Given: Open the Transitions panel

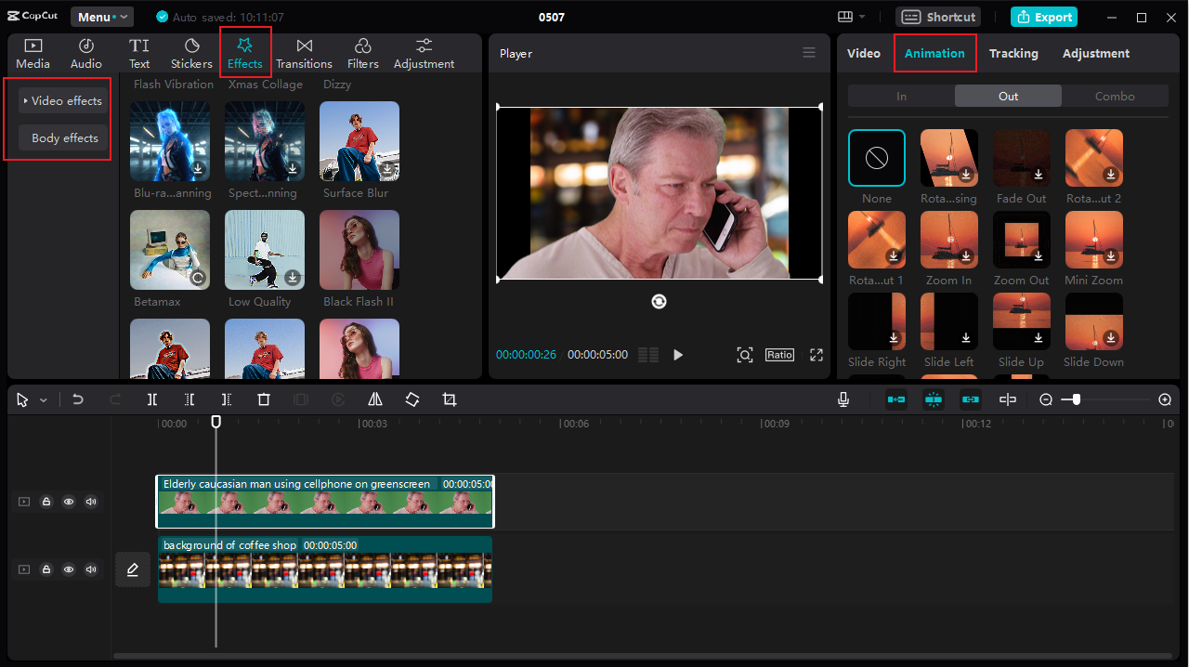Looking at the screenshot, I should point(304,54).
